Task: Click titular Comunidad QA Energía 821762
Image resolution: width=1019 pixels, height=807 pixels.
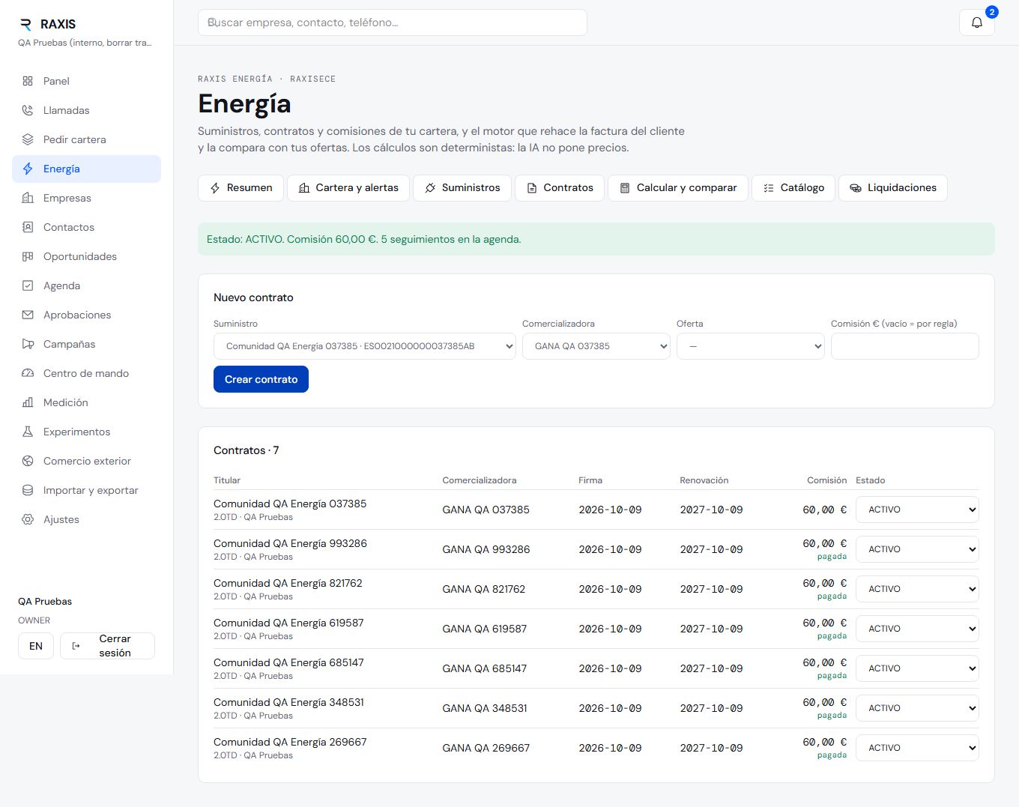Action: click(x=288, y=583)
